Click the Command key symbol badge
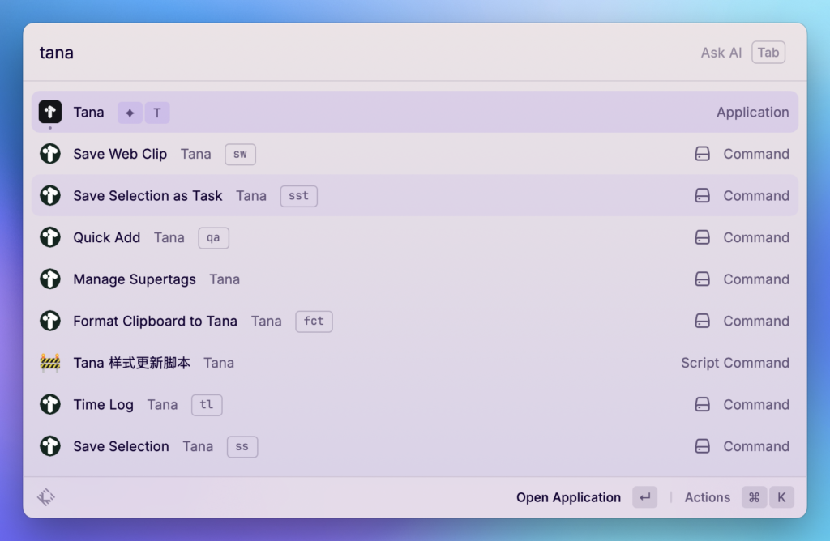 point(755,497)
